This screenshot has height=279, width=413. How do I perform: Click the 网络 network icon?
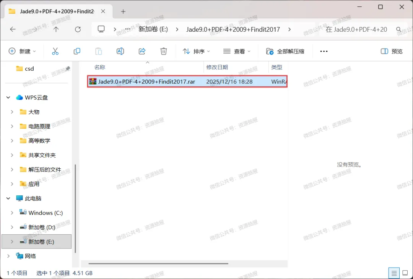coord(20,256)
